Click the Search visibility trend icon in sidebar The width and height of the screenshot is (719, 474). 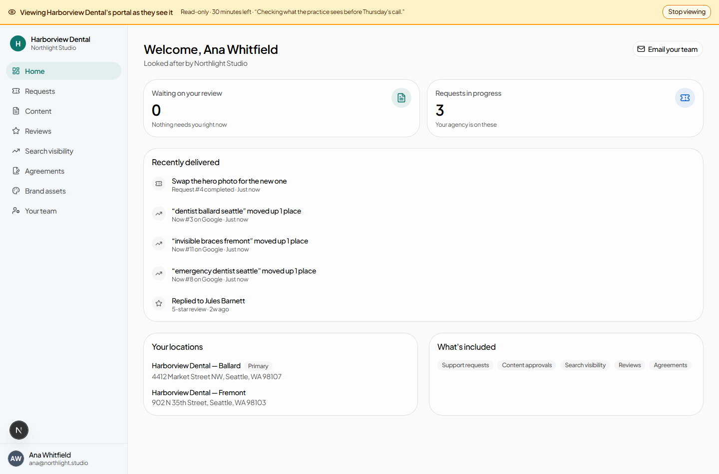(x=16, y=151)
